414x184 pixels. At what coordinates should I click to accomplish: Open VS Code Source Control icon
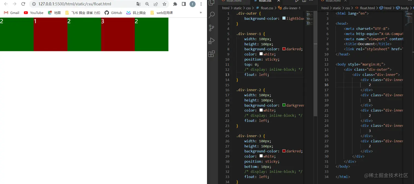(212, 28)
